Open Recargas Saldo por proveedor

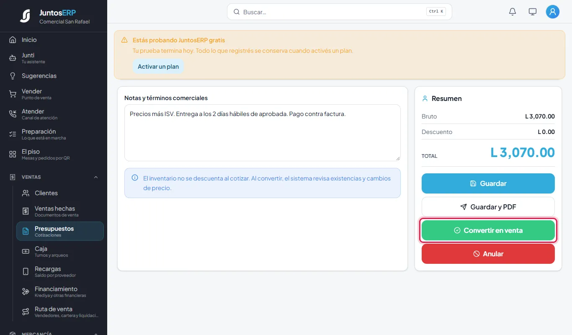coord(60,271)
